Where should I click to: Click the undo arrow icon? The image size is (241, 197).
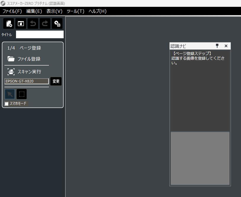click(x=33, y=23)
